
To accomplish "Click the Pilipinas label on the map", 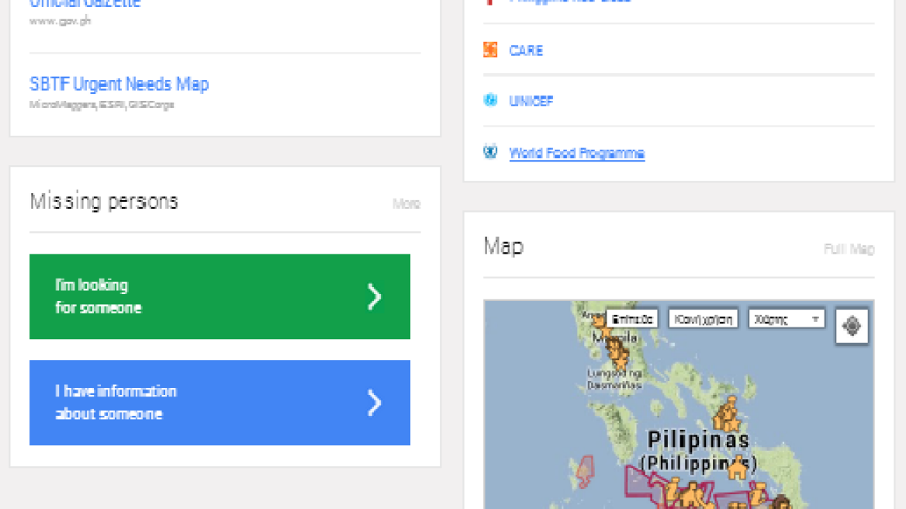I will pyautogui.click(x=698, y=441).
